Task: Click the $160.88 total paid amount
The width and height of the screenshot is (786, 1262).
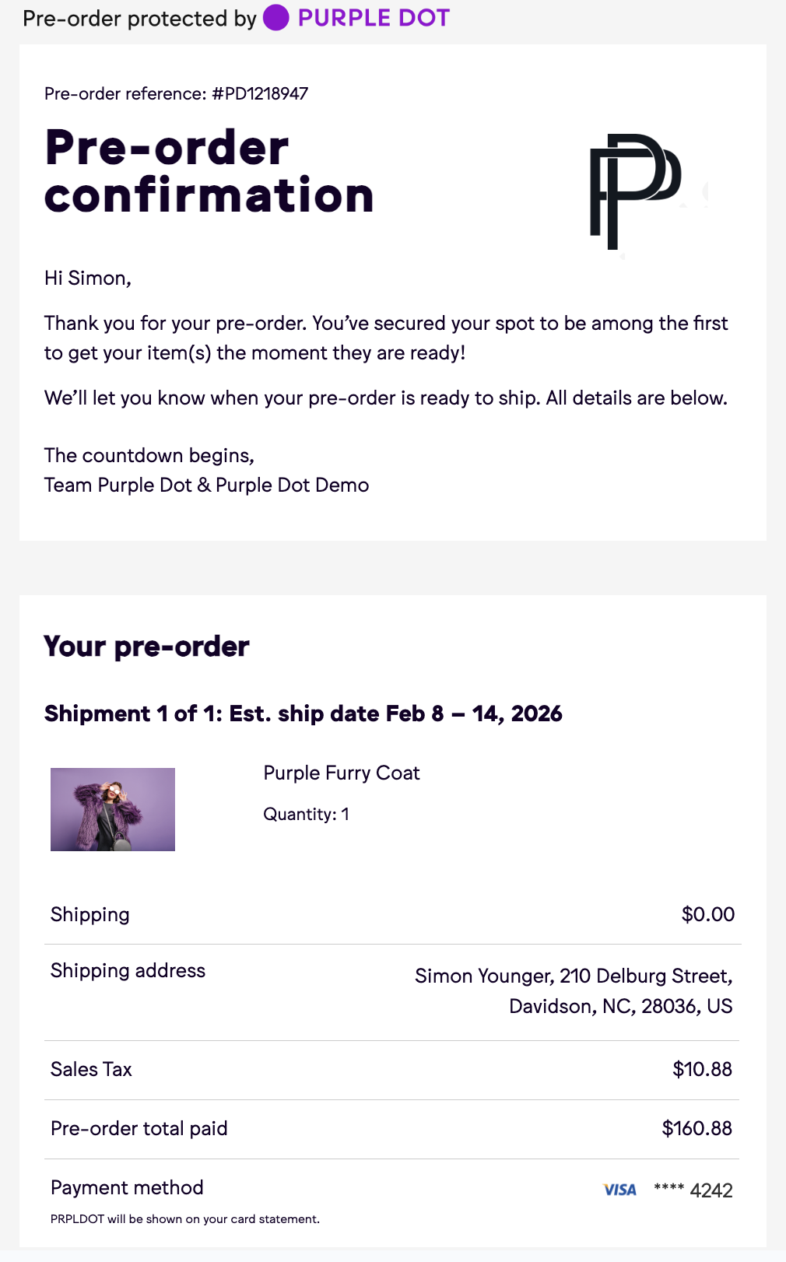Action: [697, 1128]
